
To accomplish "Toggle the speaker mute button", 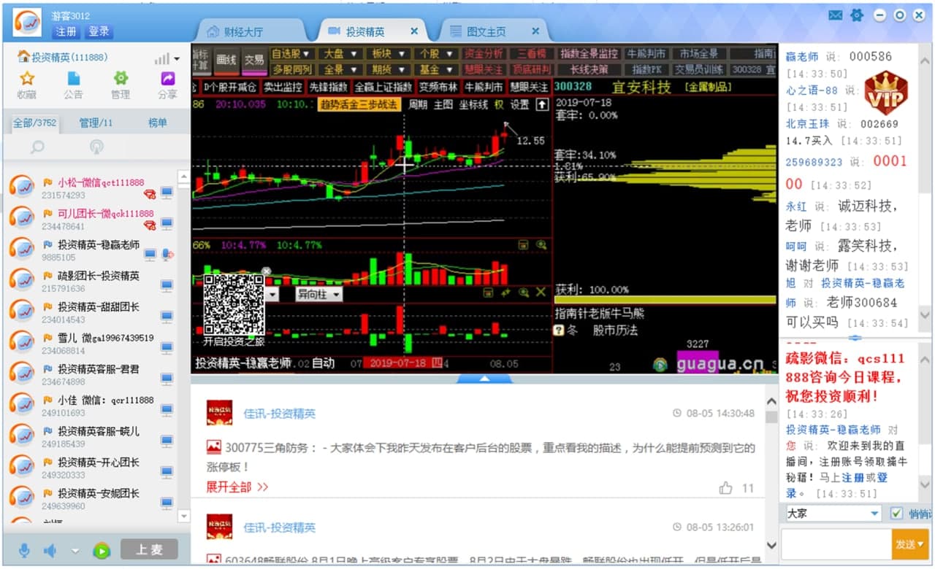I will (x=49, y=551).
